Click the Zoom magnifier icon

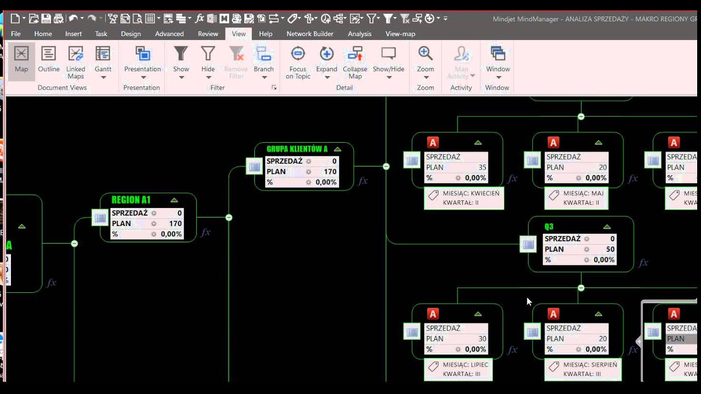point(426,54)
